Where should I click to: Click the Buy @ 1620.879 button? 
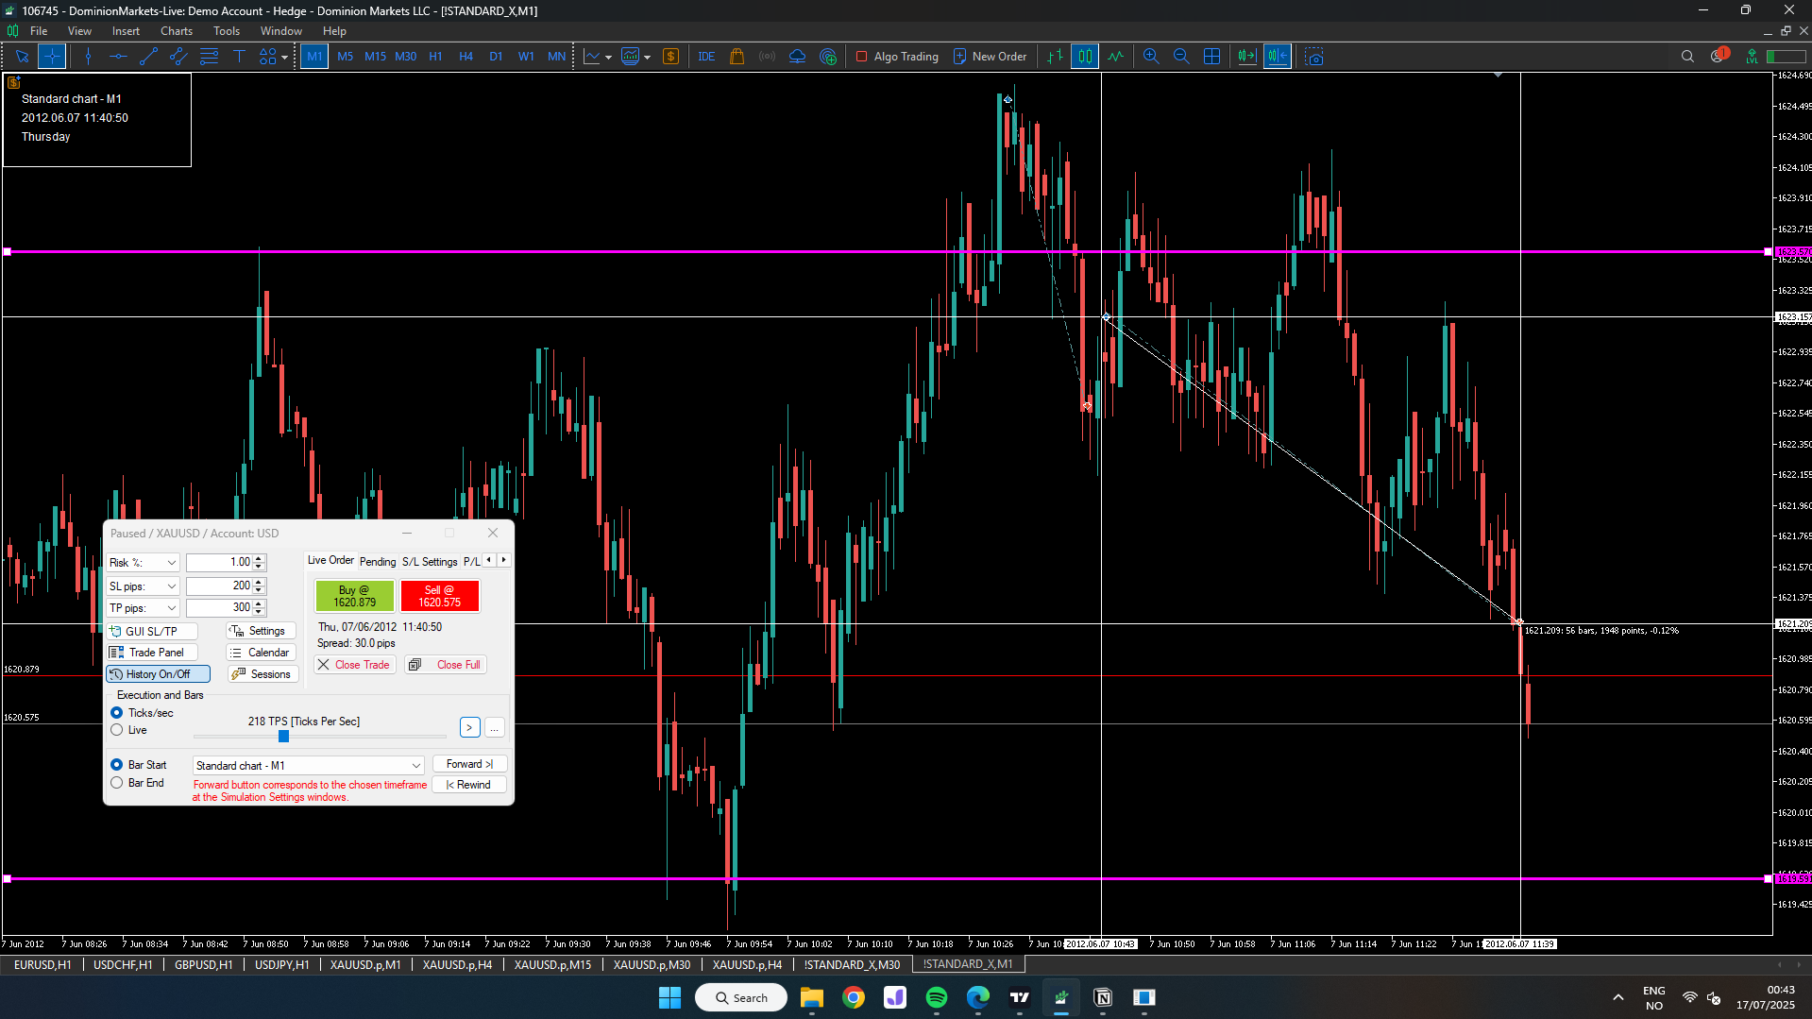pyautogui.click(x=355, y=596)
